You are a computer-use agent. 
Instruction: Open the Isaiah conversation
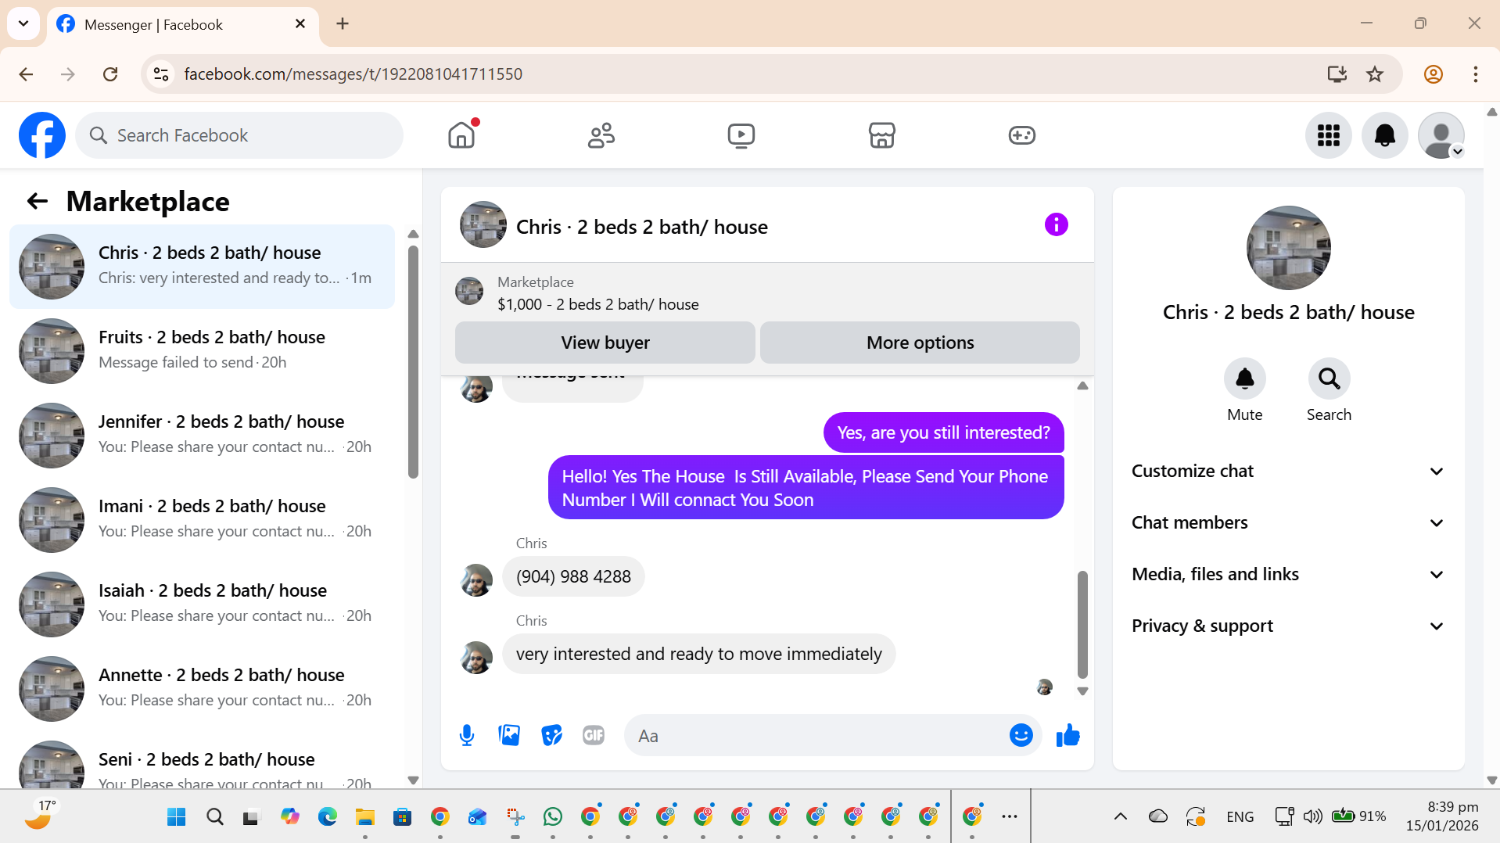[202, 604]
